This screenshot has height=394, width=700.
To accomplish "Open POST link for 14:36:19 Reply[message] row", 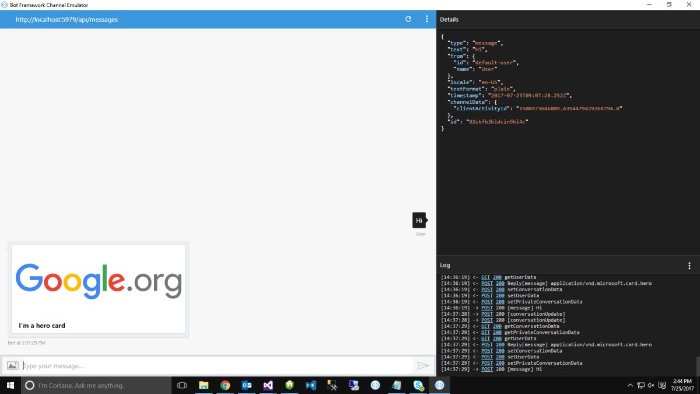I will pyautogui.click(x=487, y=283).
